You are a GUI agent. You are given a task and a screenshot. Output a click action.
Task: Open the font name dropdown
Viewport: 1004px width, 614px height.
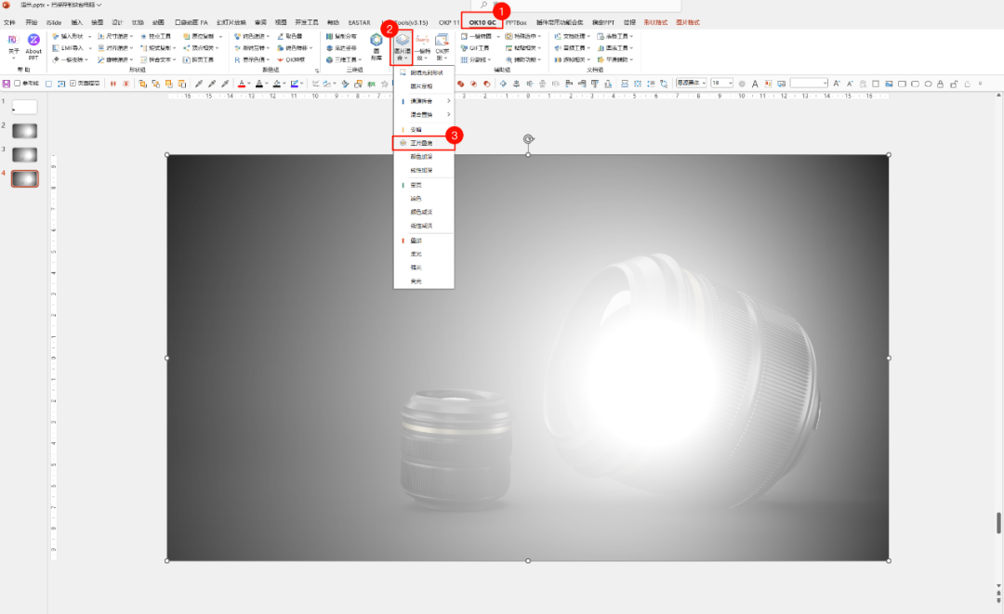tap(691, 83)
